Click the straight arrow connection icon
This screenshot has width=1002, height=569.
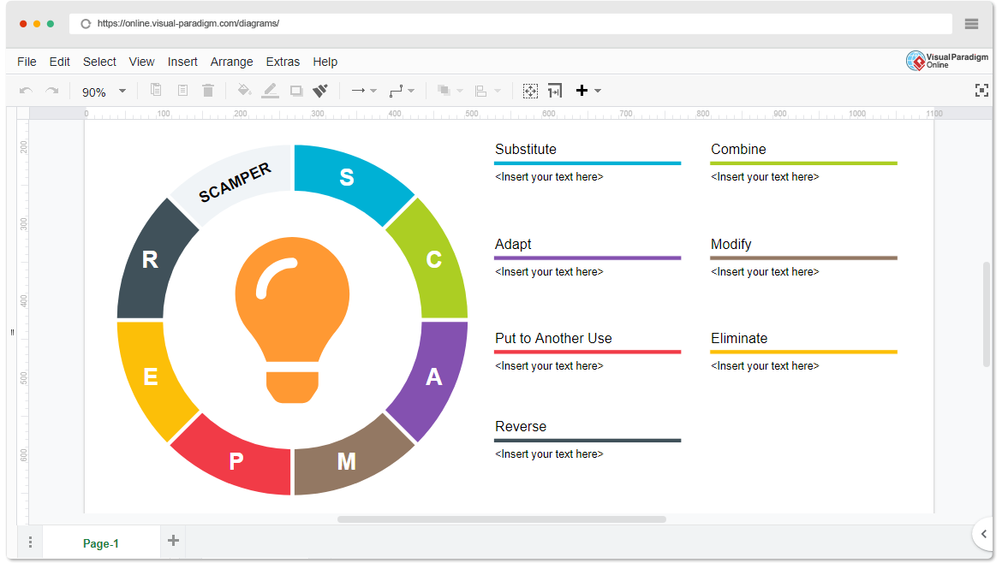tap(359, 91)
